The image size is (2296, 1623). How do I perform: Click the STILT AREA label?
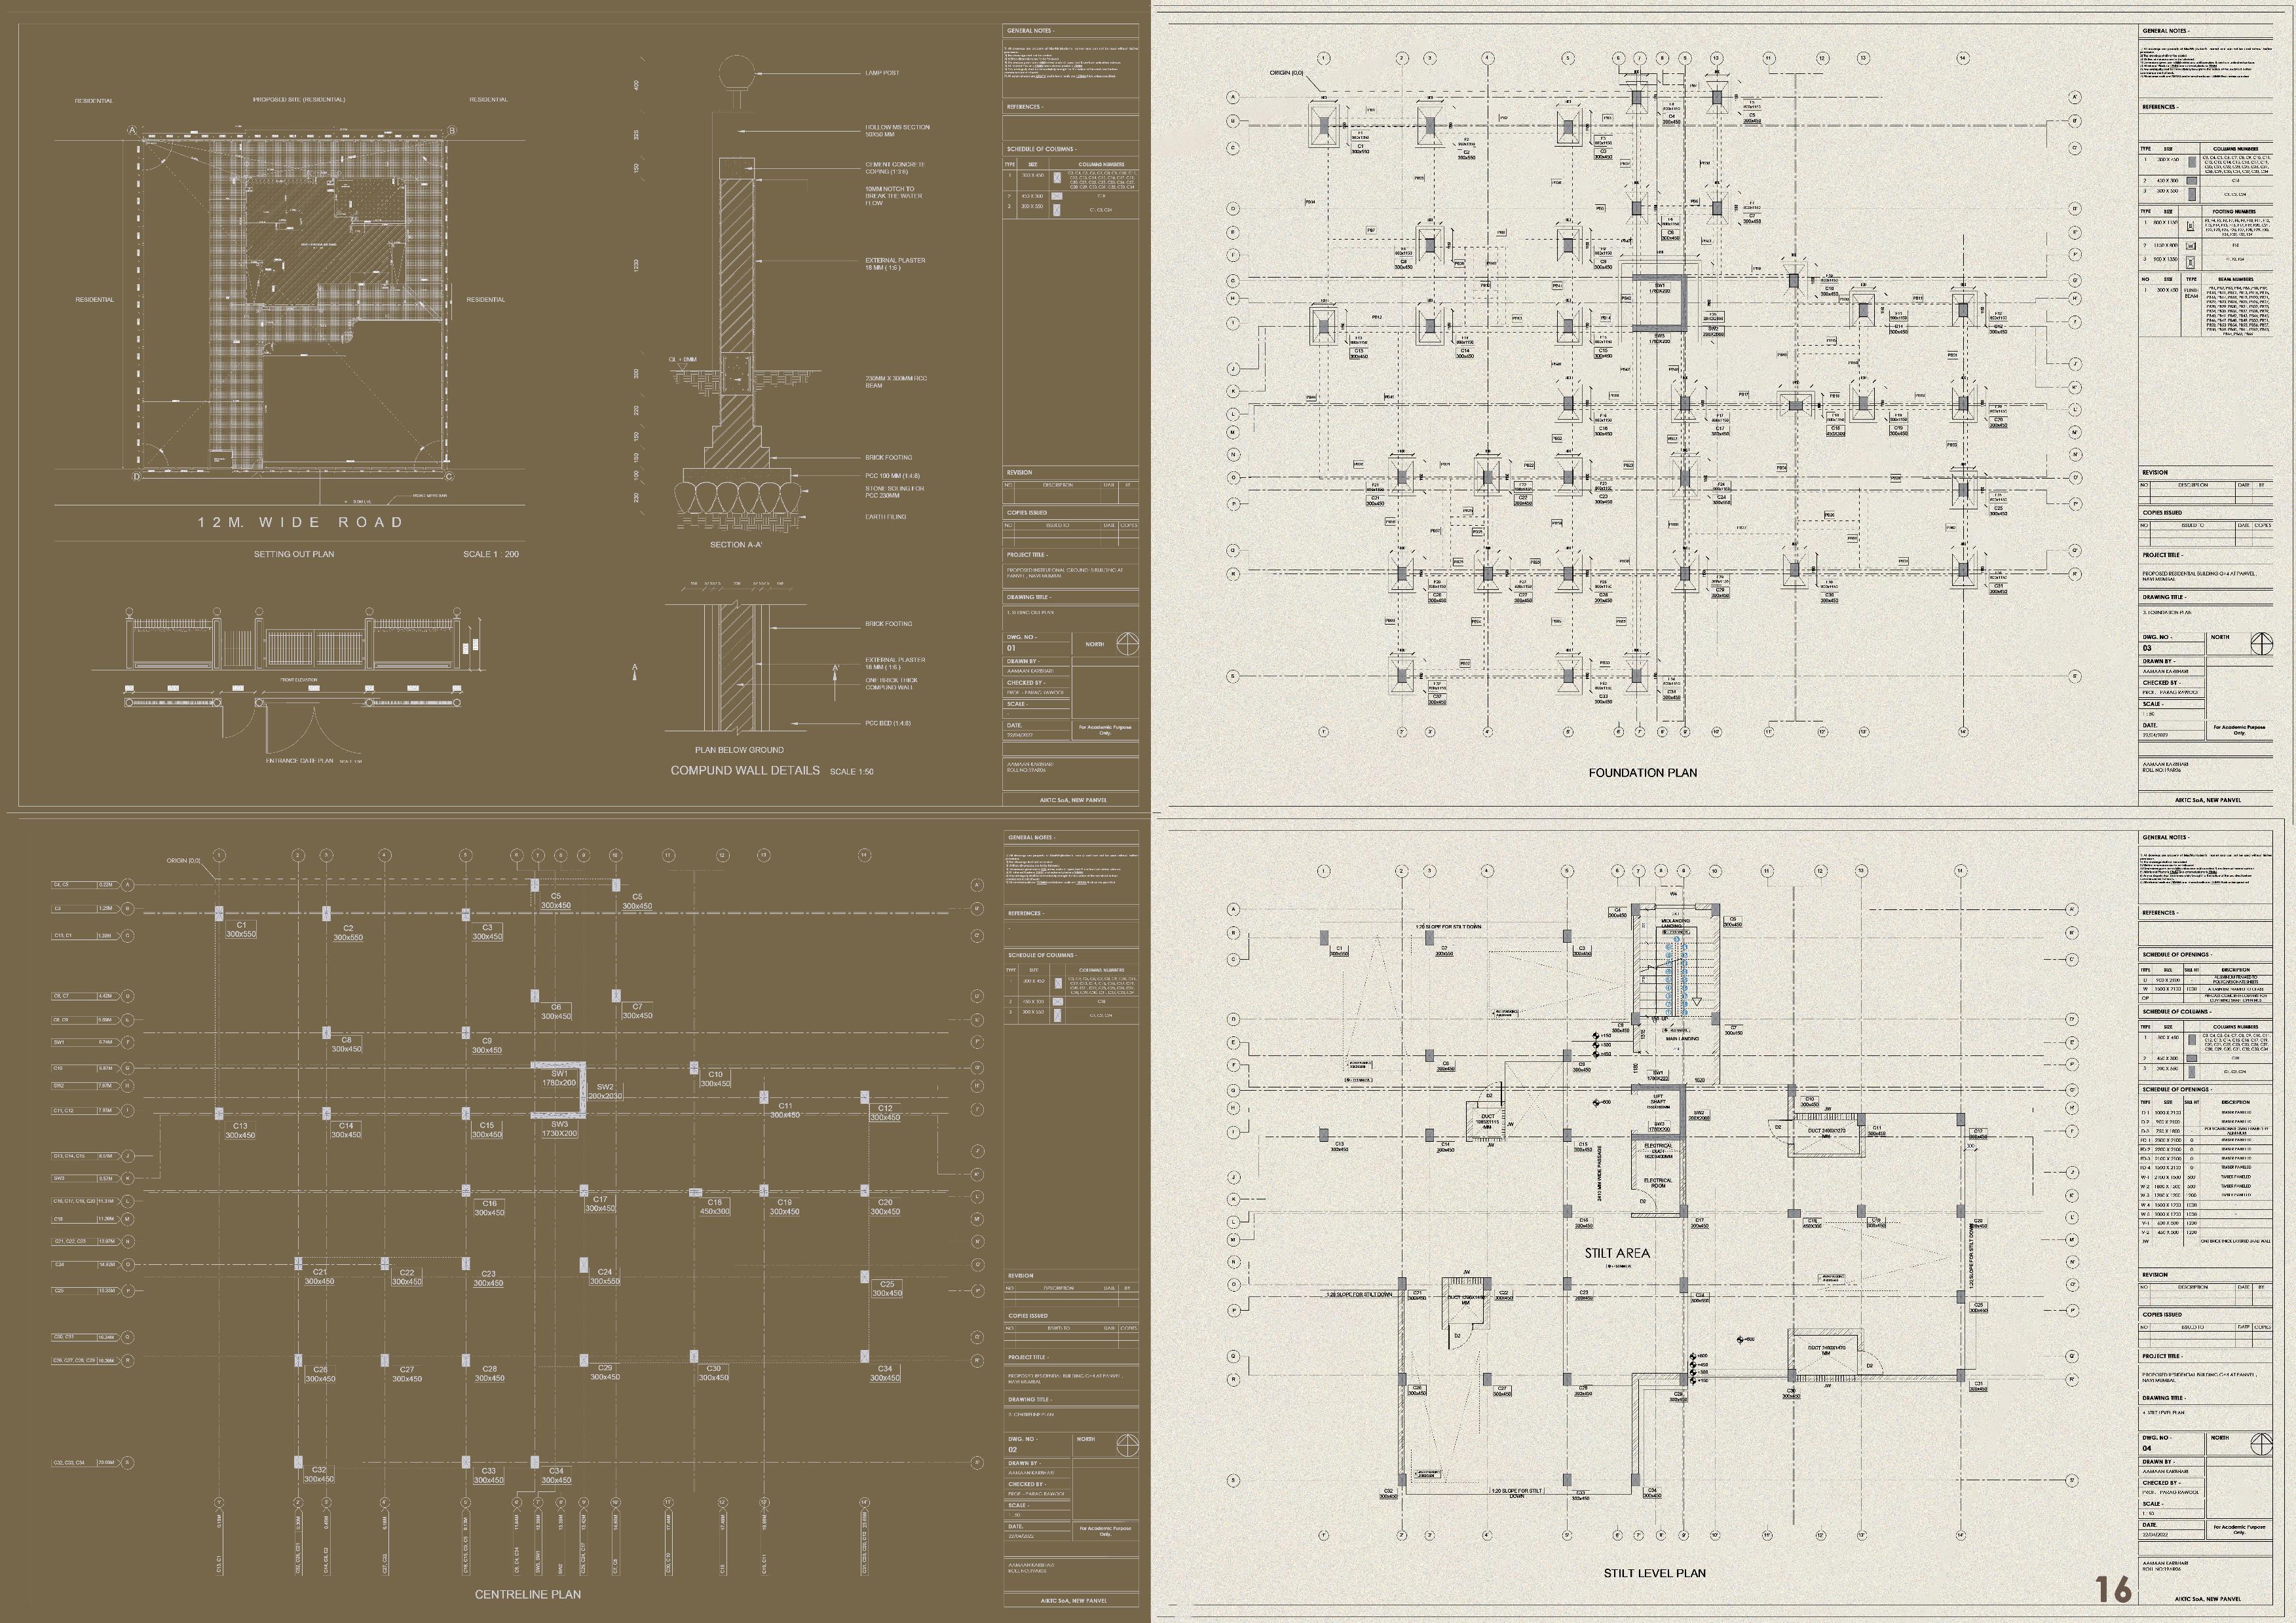(1617, 1252)
